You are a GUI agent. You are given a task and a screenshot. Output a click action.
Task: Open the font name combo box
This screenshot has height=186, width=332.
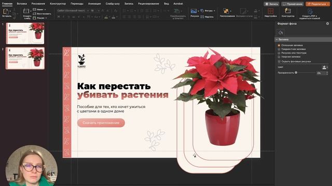tap(73, 10)
